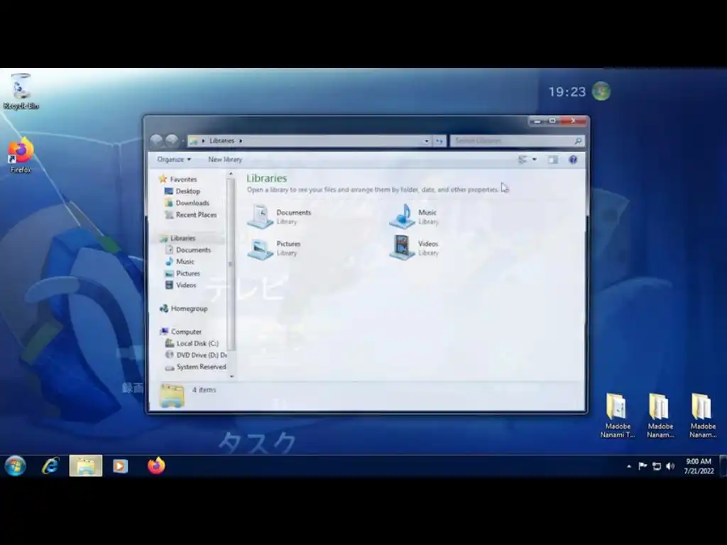Click Libraries segment in address bar
The height and width of the screenshot is (545, 727).
pos(222,141)
